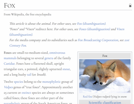The height and width of the screenshot is (104, 134).
Task: Click the infobox Fox header
Action: [105, 56]
